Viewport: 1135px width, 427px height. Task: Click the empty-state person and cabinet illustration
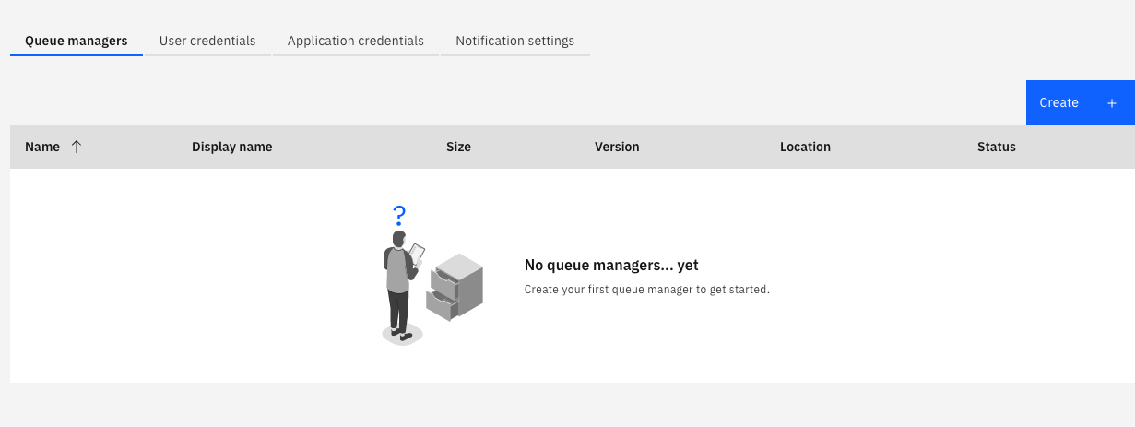coord(432,276)
